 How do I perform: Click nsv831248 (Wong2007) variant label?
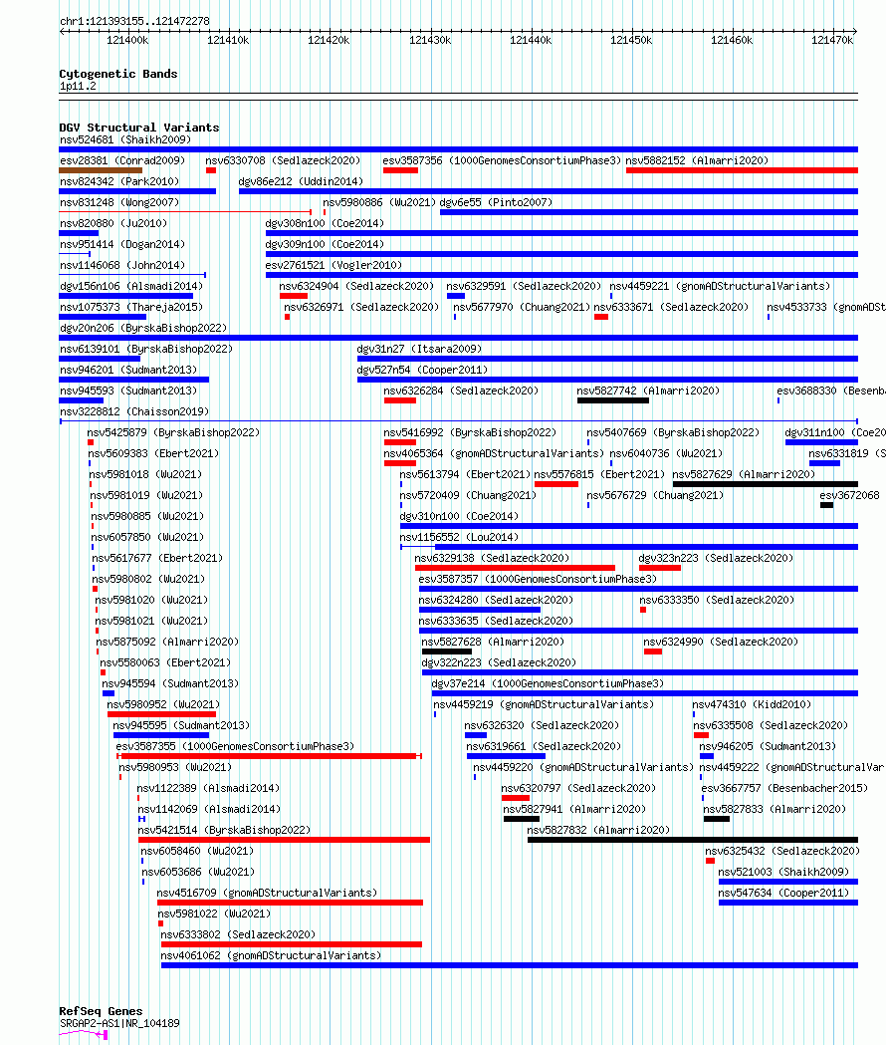click(119, 202)
